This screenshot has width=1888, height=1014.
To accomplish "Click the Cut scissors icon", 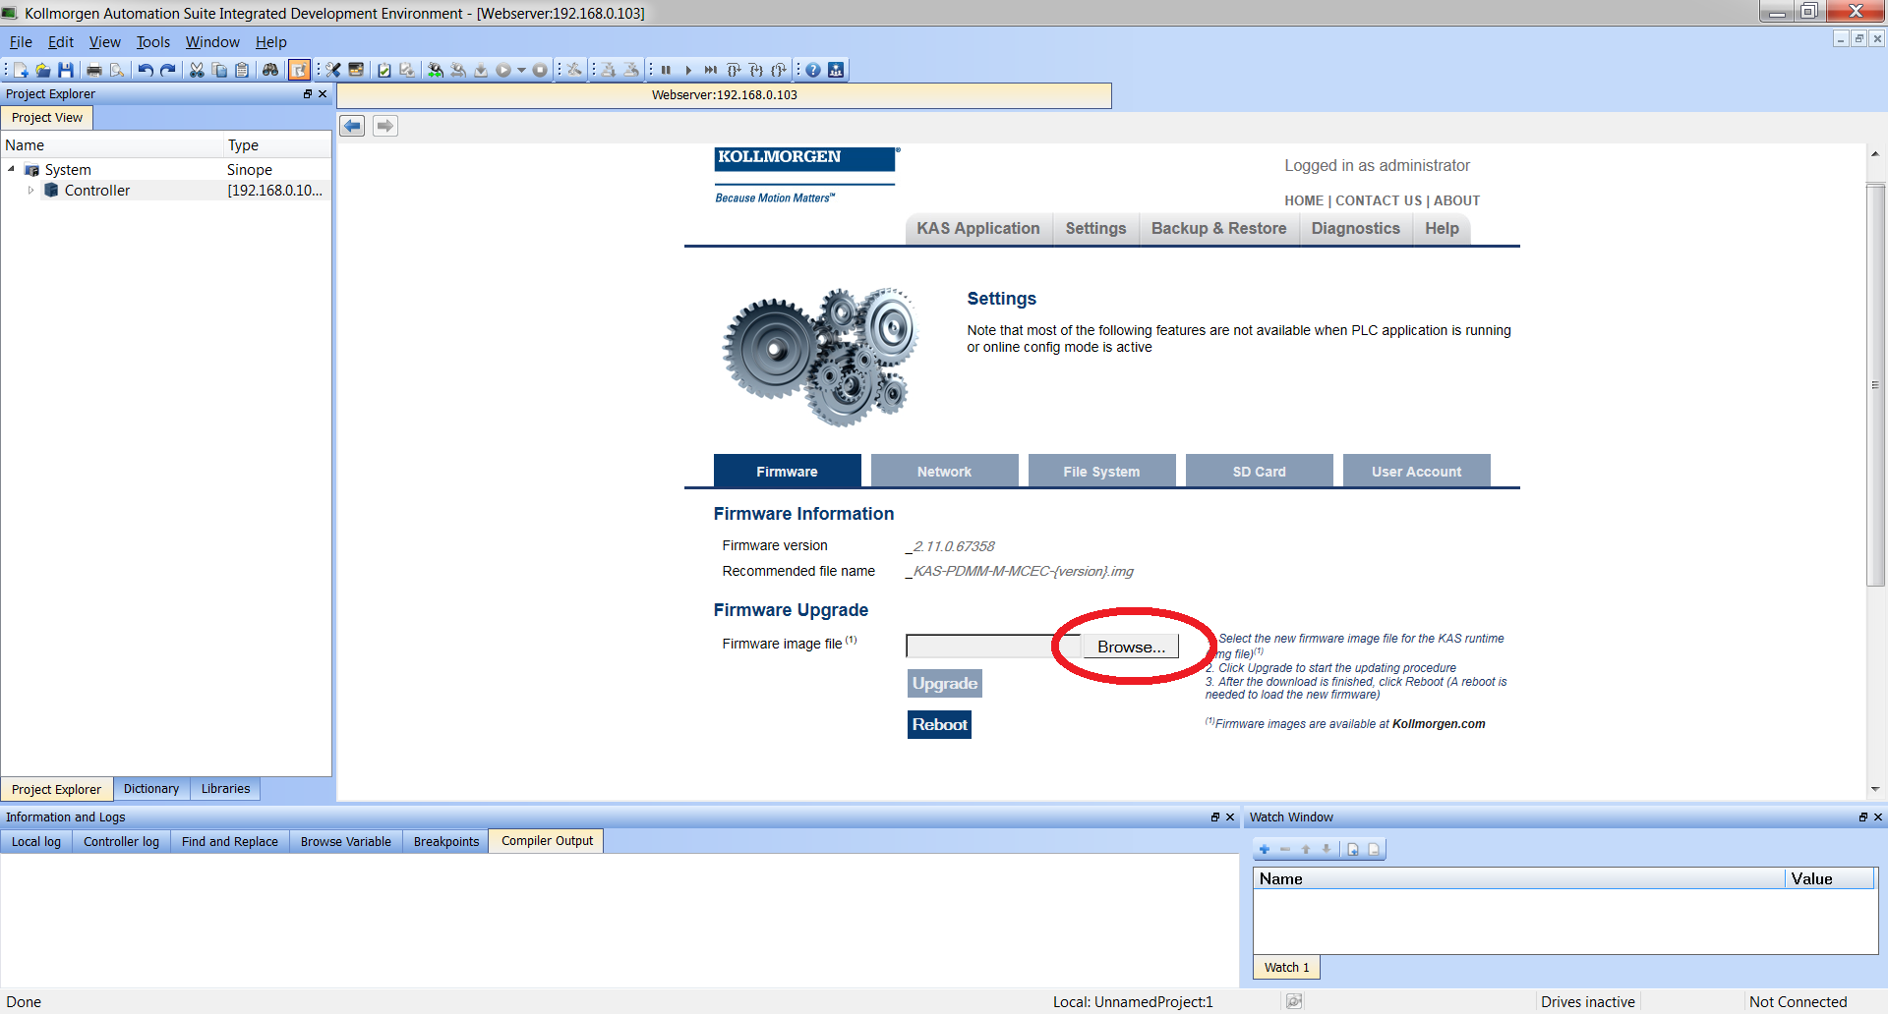I will pos(197,70).
